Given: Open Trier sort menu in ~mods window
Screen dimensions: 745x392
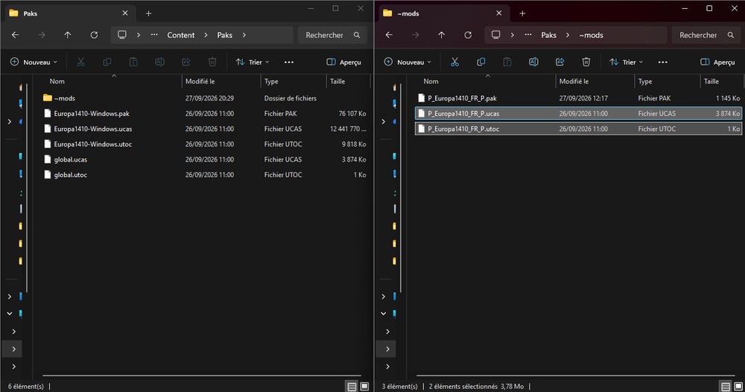Looking at the screenshot, I should [x=627, y=62].
